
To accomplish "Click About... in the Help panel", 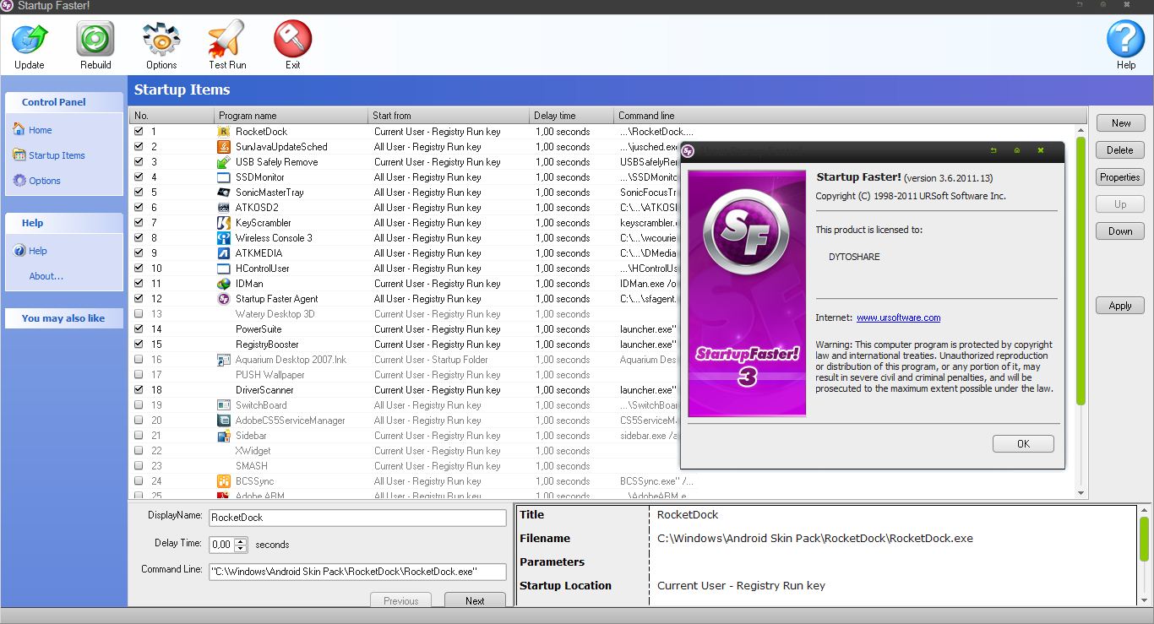I will click(46, 276).
